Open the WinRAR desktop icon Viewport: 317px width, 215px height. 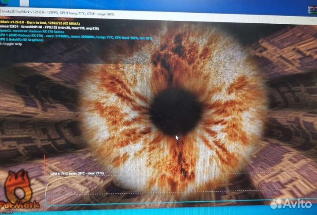313,10
